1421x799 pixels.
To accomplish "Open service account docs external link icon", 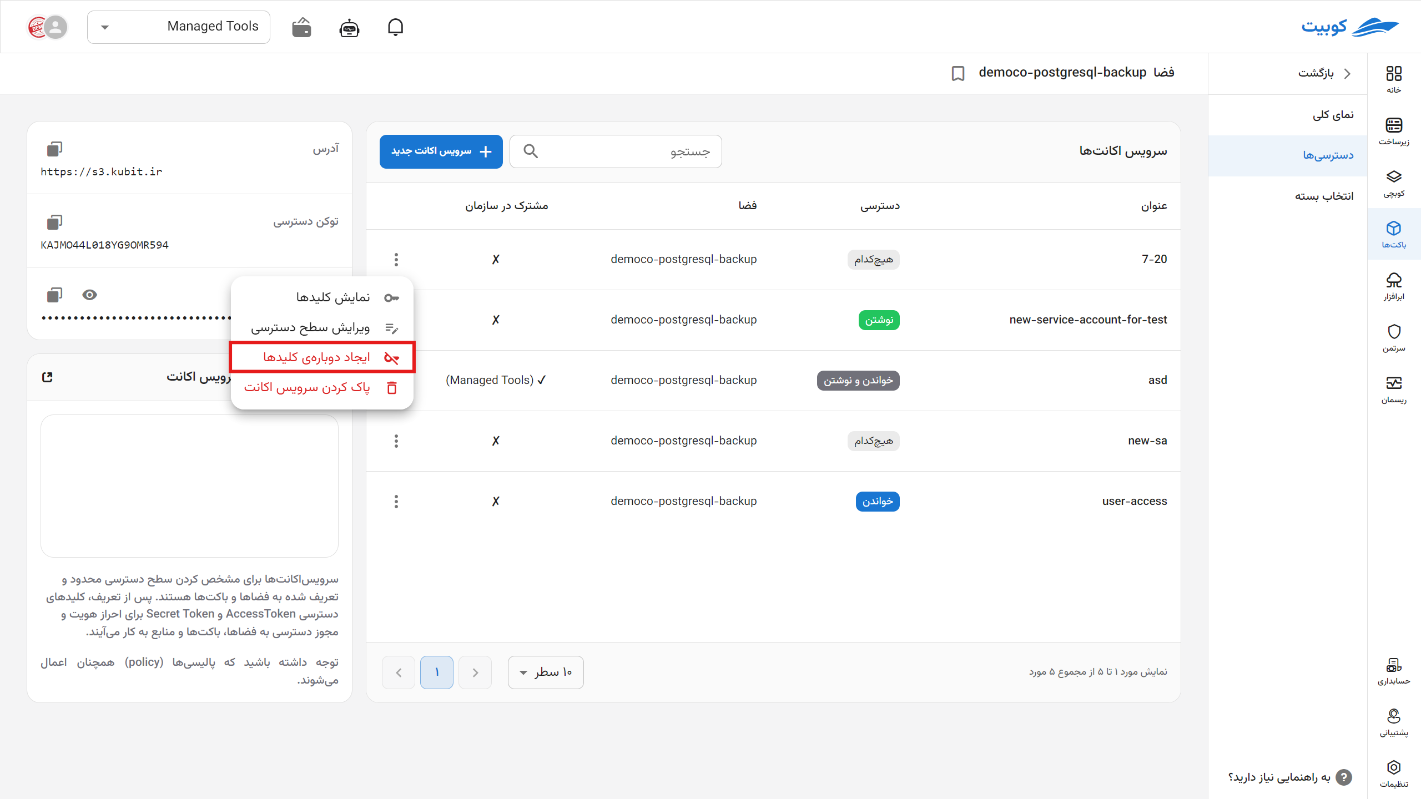I will pos(47,377).
